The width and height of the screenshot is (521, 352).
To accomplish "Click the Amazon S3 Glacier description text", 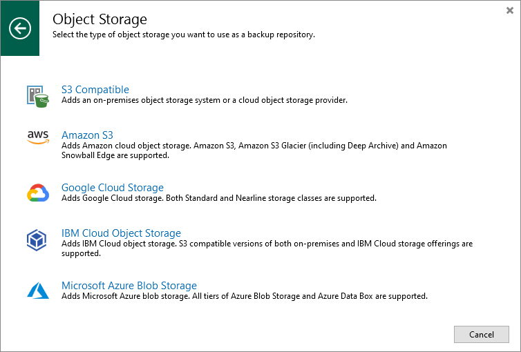I will point(254,150).
